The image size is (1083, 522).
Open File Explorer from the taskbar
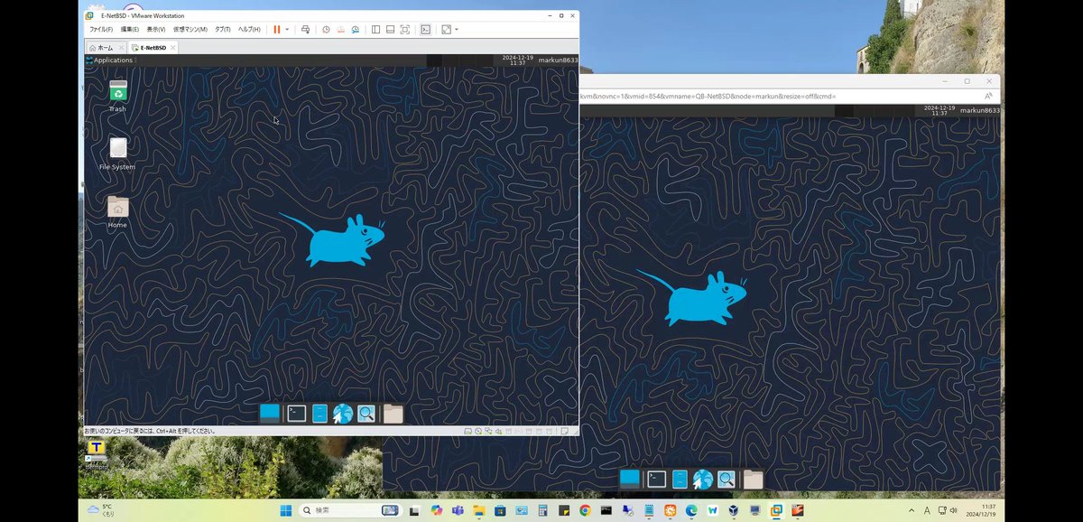point(479,510)
